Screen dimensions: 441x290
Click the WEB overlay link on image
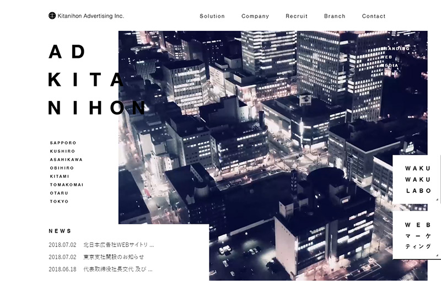(386, 57)
